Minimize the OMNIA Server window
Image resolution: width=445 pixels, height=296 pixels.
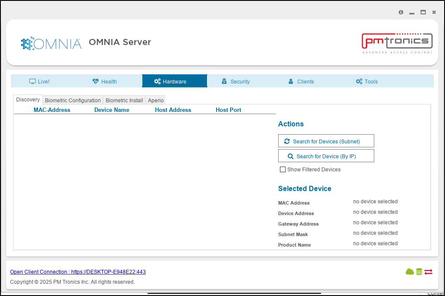tap(412, 13)
